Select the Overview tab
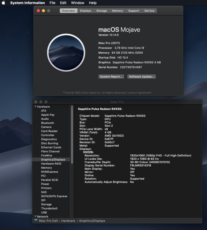 (68, 11)
